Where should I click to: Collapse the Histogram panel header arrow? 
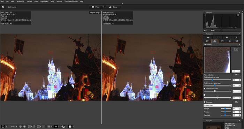coord(240,12)
